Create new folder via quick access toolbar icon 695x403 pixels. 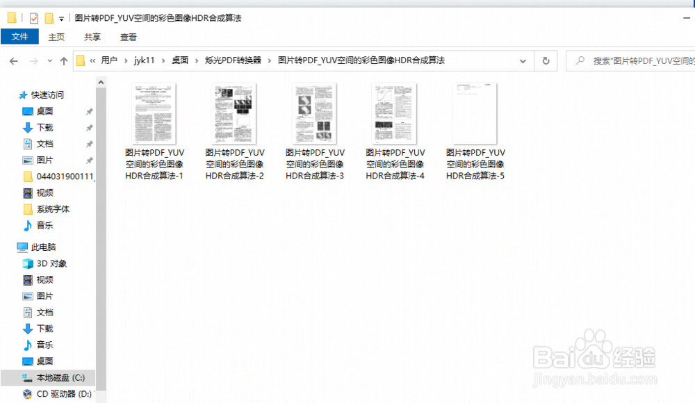point(49,17)
